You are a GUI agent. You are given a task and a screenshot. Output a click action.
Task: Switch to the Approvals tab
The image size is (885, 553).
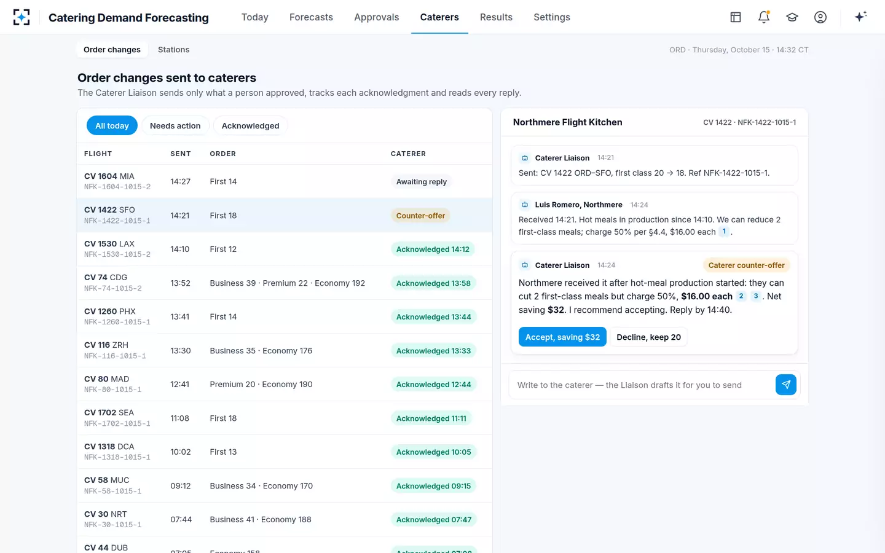(377, 17)
